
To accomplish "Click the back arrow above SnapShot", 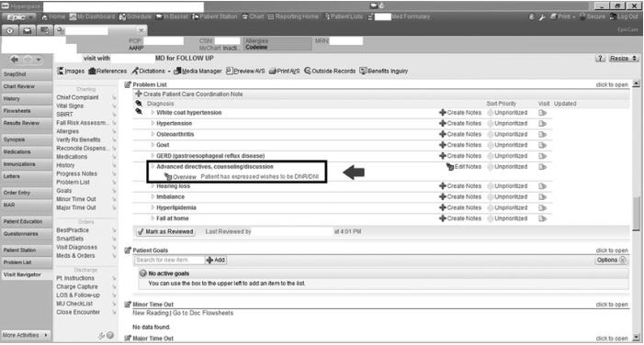I will click(x=15, y=60).
